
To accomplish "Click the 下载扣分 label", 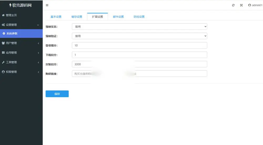I will pyautogui.click(x=52, y=55).
